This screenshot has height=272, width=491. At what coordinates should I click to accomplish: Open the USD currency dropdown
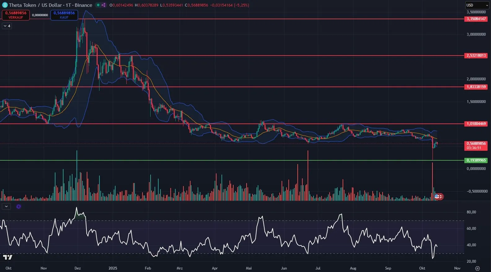pyautogui.click(x=477, y=5)
